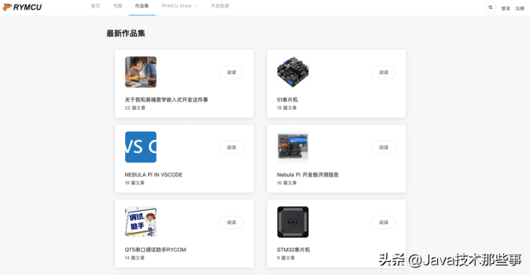
Task: Open 专题 nav item
Action: coord(118,6)
